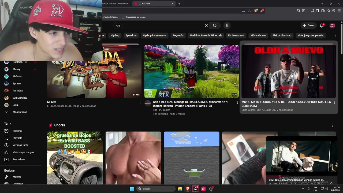
Task: Toggle the browser sidebar panel icon
Action: pyautogui.click(x=318, y=11)
